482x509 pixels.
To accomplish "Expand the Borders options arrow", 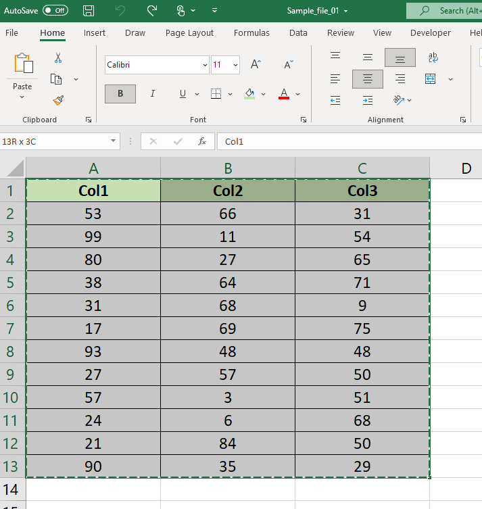I will [x=230, y=94].
